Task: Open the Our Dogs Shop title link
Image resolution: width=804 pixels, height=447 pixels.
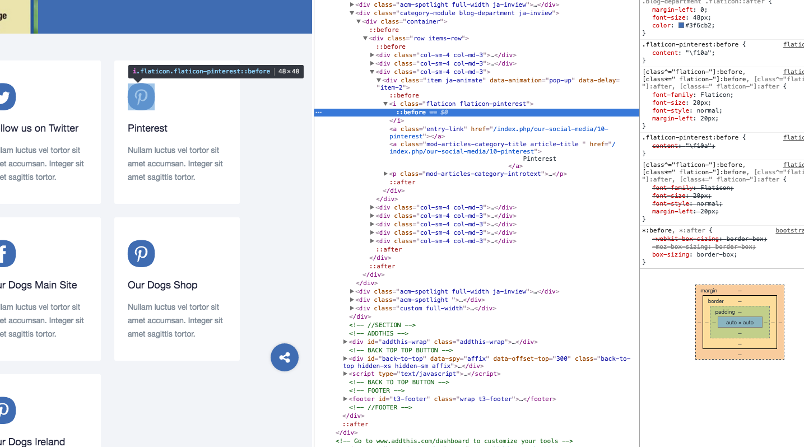Action: 162,285
